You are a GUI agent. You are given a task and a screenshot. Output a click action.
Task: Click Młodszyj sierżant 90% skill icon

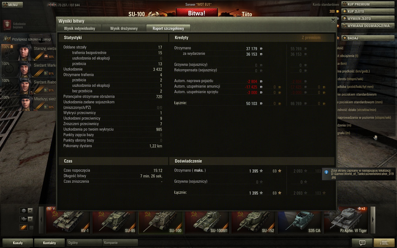pyautogui.click(x=46, y=107)
